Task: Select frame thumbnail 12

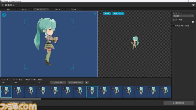Action: click(x=141, y=92)
